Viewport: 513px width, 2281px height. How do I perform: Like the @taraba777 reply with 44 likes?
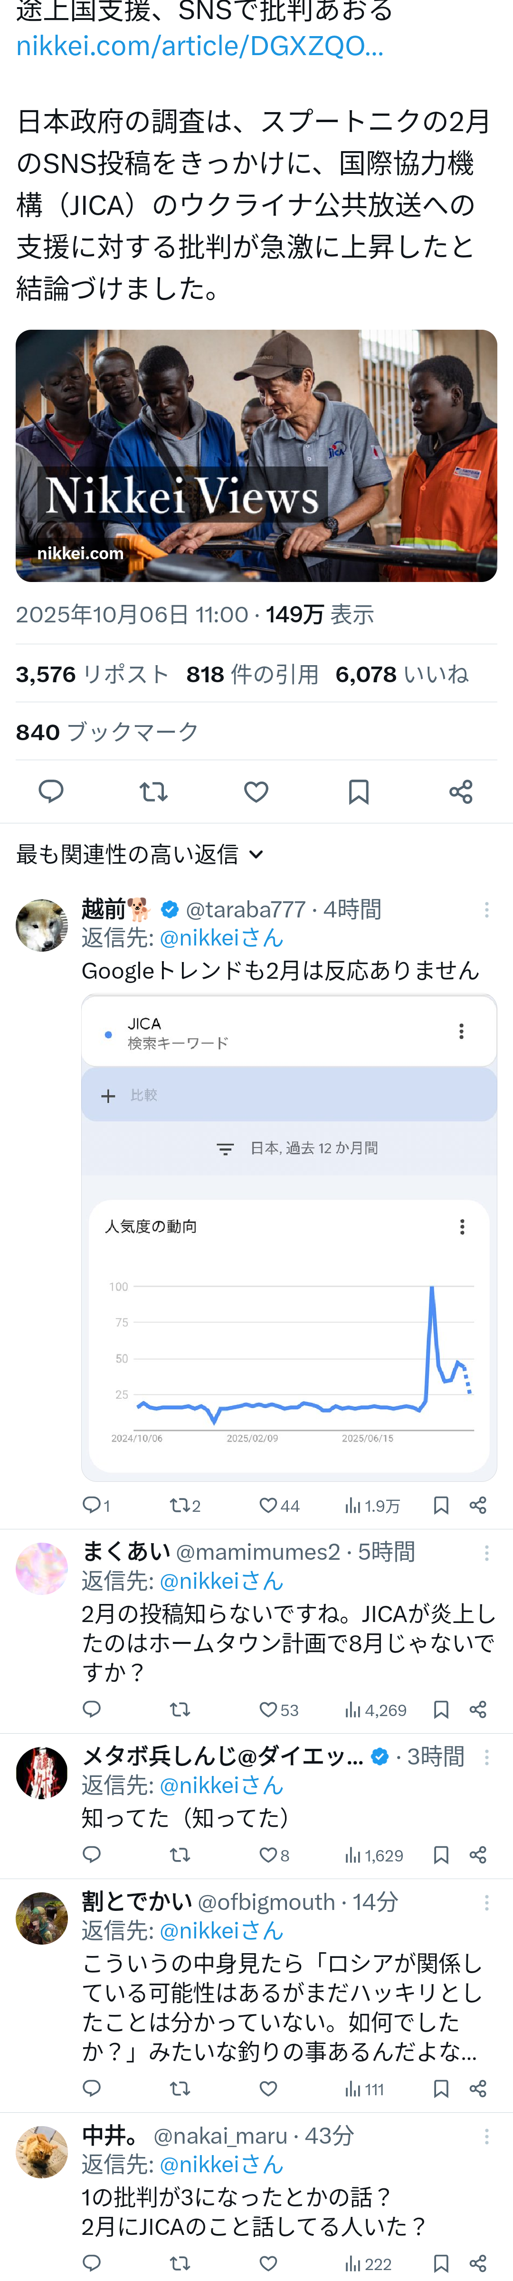pos(268,1505)
